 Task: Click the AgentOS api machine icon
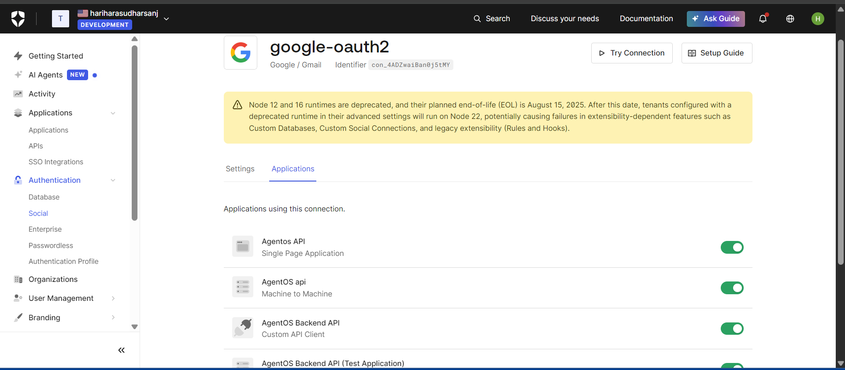point(243,287)
